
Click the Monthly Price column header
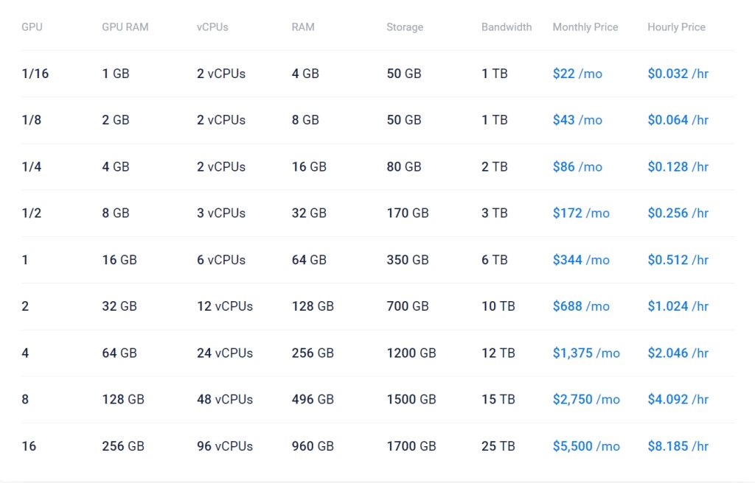point(585,27)
